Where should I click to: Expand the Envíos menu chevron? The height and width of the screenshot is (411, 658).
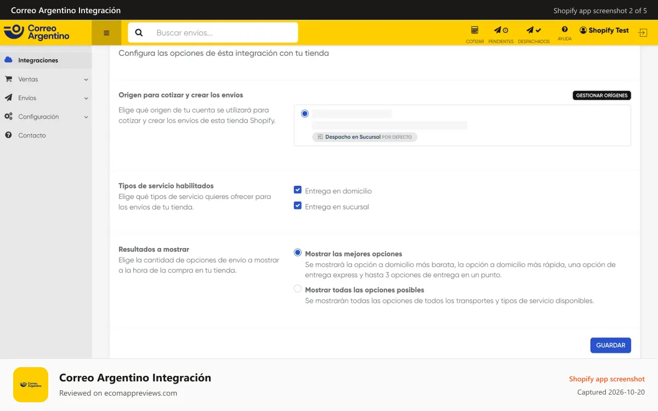tap(86, 98)
